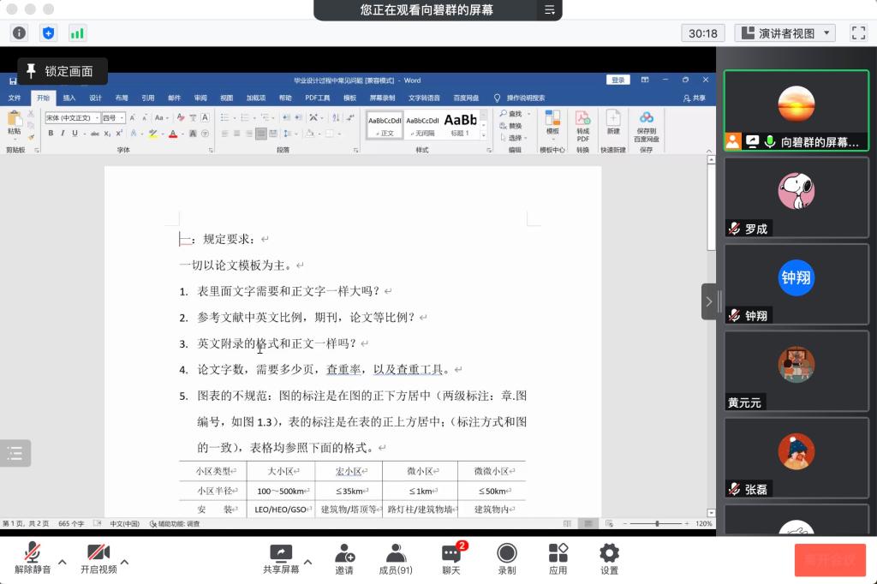Click the meeting info icon

pyautogui.click(x=19, y=33)
